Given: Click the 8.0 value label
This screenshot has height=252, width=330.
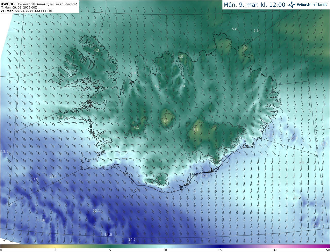Looking at the screenshot, I should pyautogui.click(x=133, y=73).
